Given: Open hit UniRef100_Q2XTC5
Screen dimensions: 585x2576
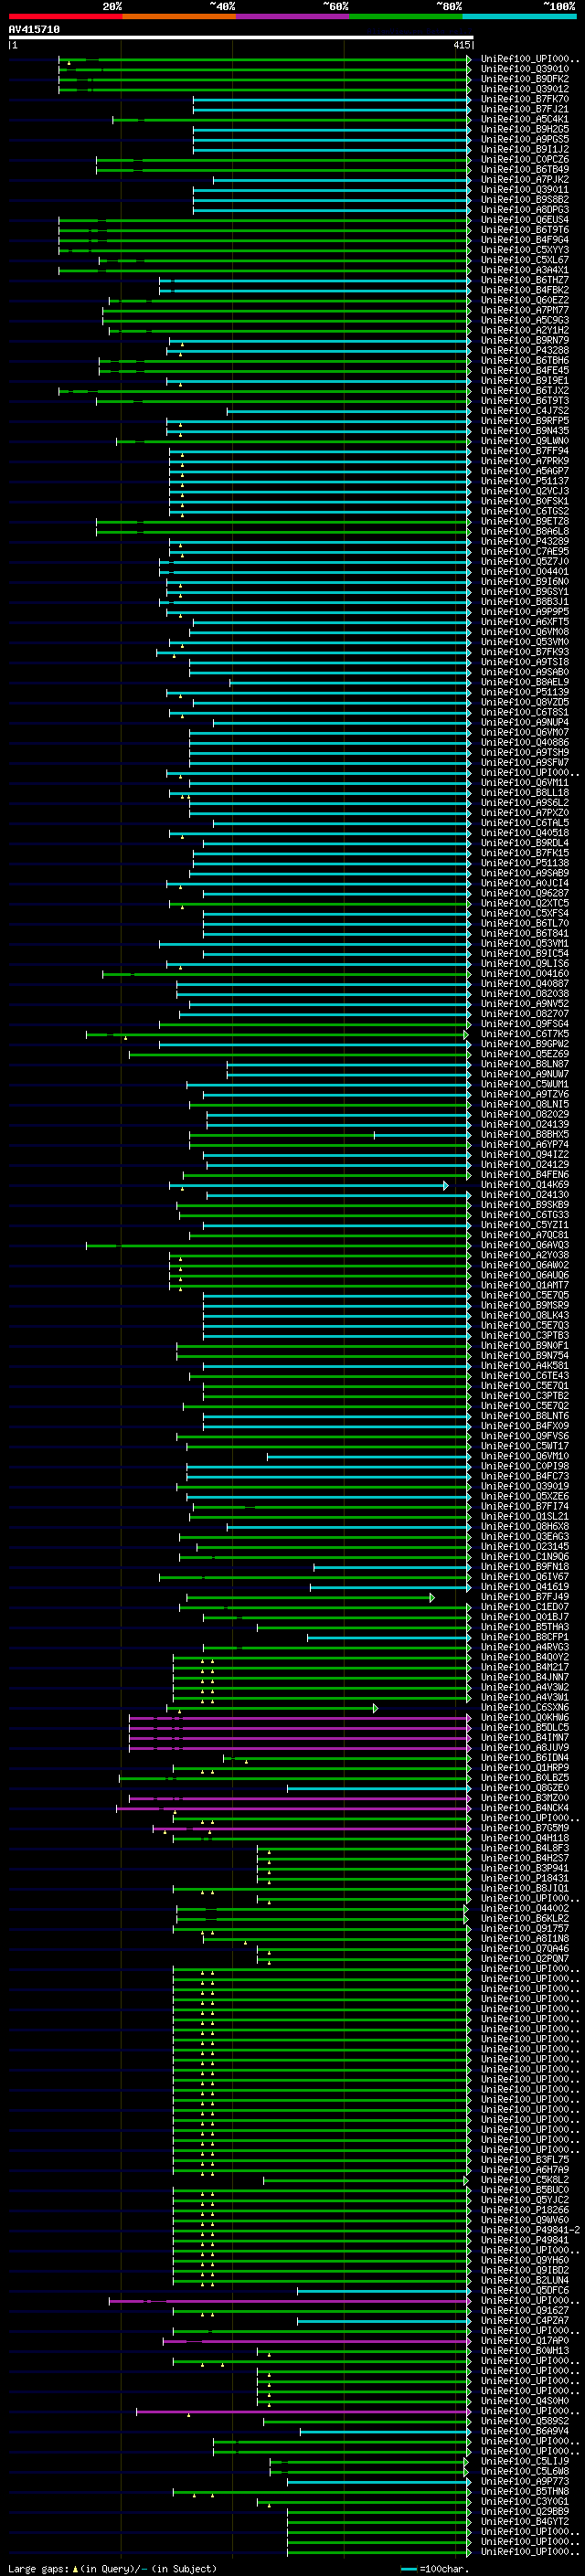Looking at the screenshot, I should [525, 903].
